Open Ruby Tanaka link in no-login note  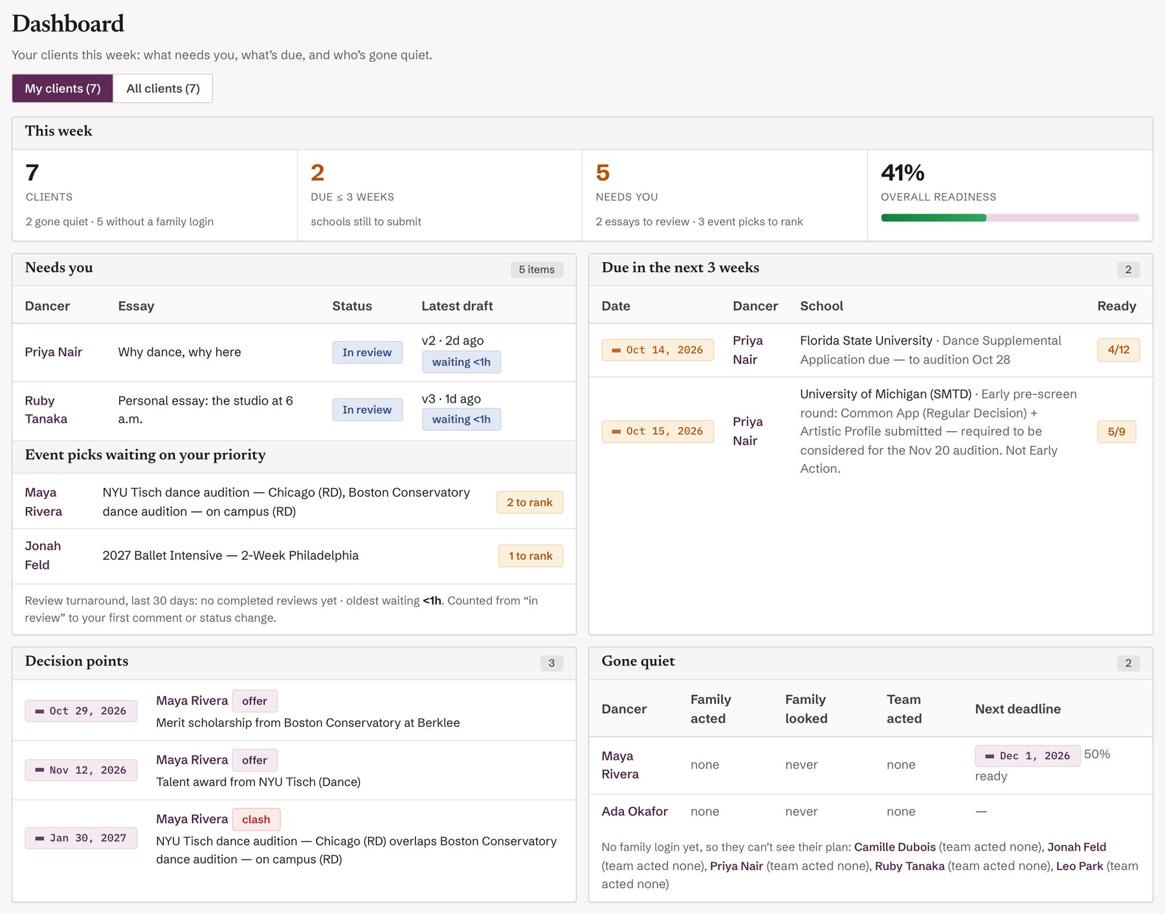909,866
